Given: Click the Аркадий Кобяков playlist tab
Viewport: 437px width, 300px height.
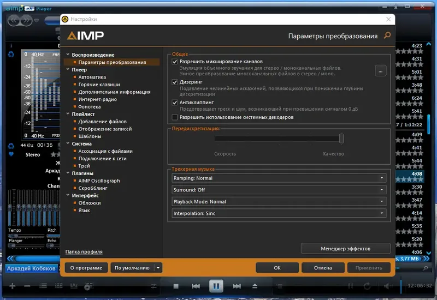Looking at the screenshot, I should (x=31, y=268).
